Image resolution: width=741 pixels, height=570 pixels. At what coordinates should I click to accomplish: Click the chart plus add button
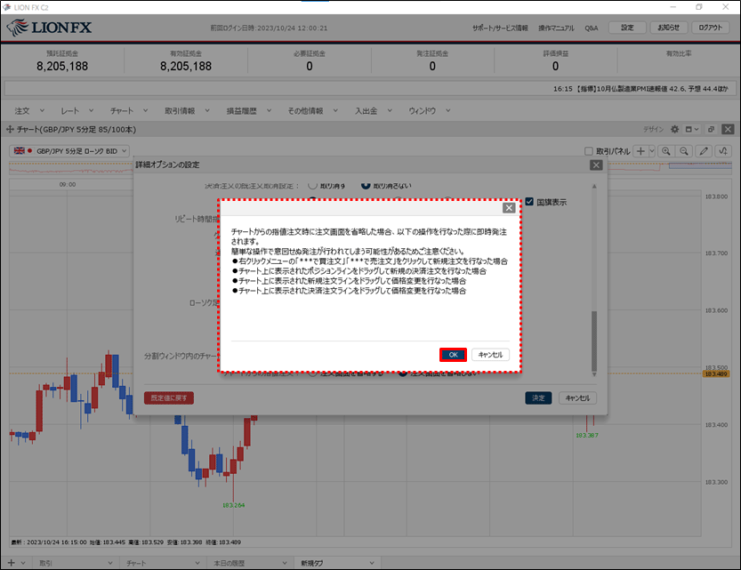[x=640, y=151]
